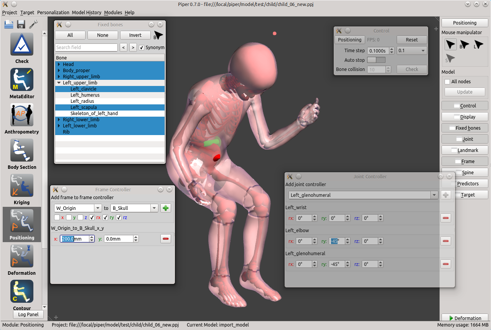
Task: Toggle the Auto stop switch
Action: point(376,60)
